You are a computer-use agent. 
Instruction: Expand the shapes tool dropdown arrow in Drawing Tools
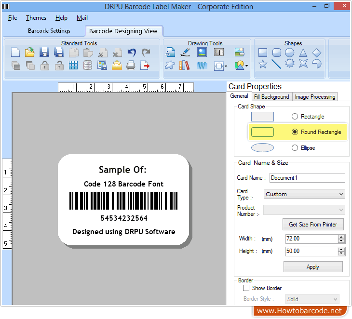[x=247, y=66]
